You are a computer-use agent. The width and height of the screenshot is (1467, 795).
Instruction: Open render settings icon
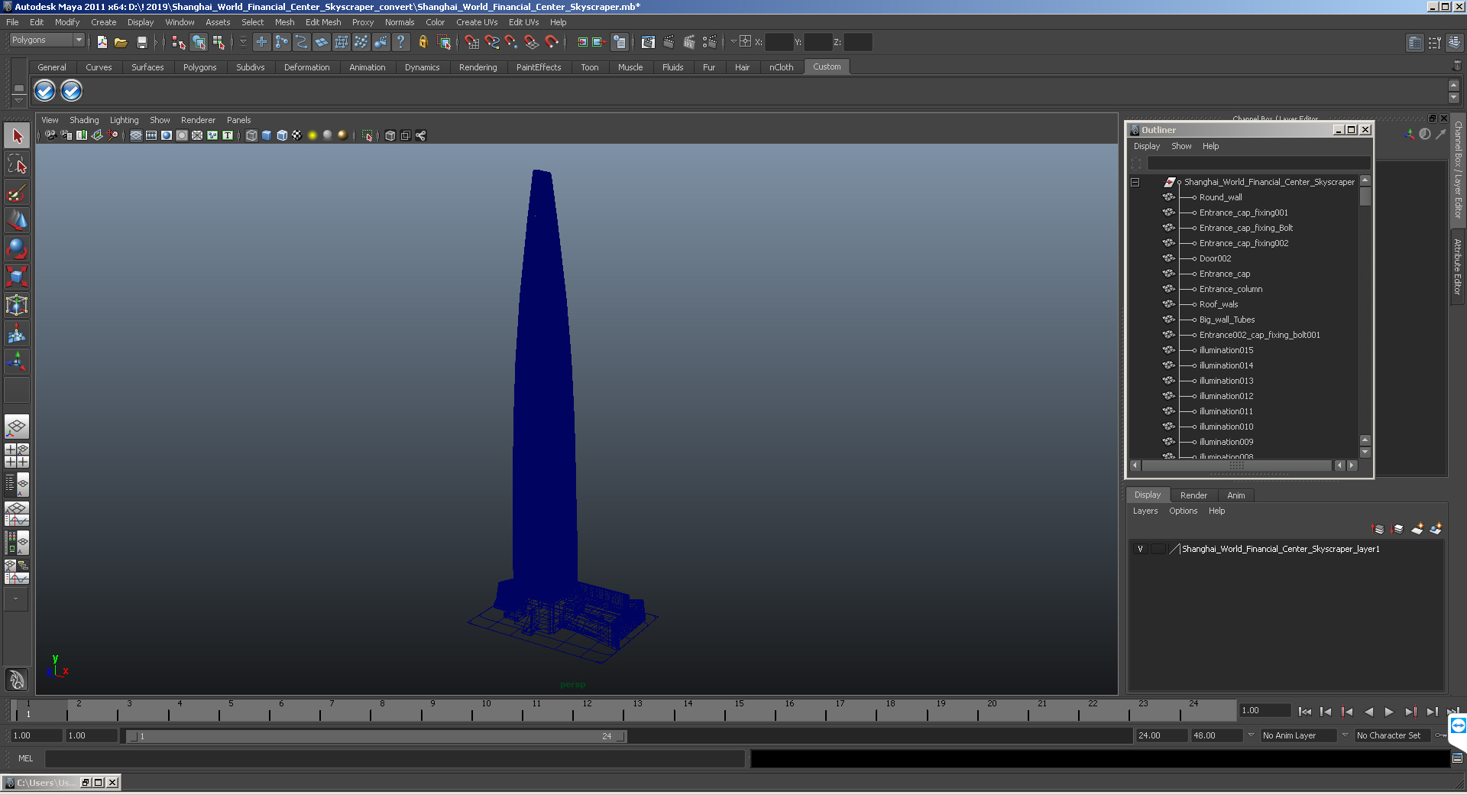pos(710,42)
